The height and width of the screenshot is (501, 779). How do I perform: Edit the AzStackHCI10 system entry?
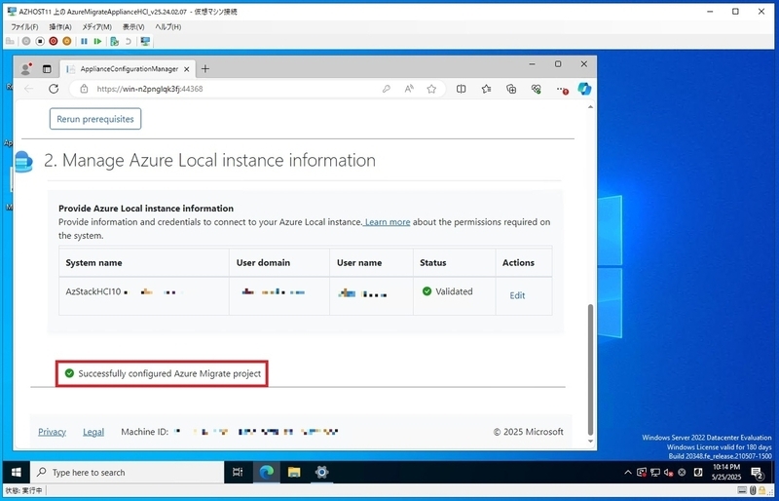tap(517, 295)
